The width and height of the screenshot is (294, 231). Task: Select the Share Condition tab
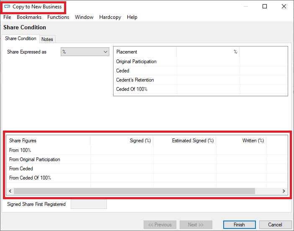click(21, 38)
